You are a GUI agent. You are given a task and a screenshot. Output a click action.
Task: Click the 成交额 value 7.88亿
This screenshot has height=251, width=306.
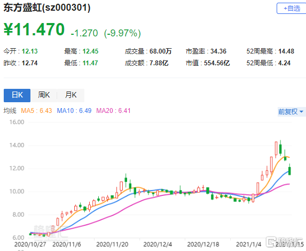coord(159,63)
